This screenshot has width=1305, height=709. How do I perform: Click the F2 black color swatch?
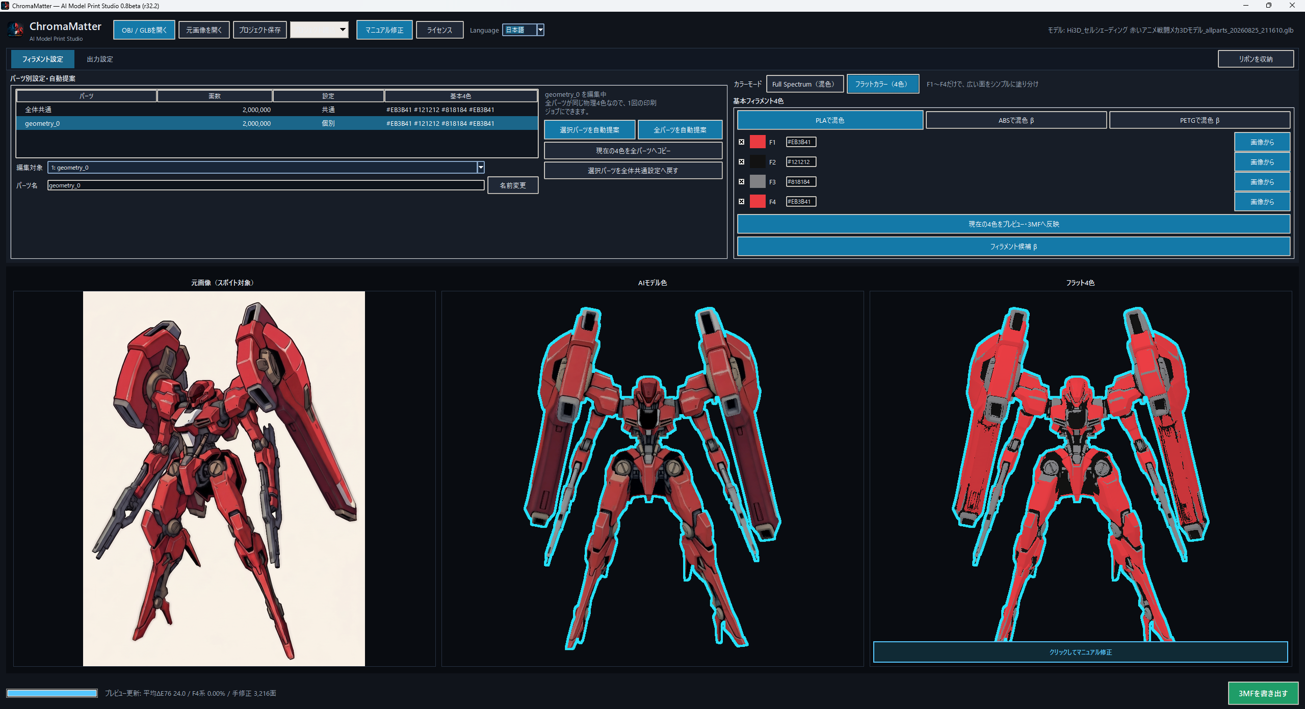pyautogui.click(x=758, y=161)
